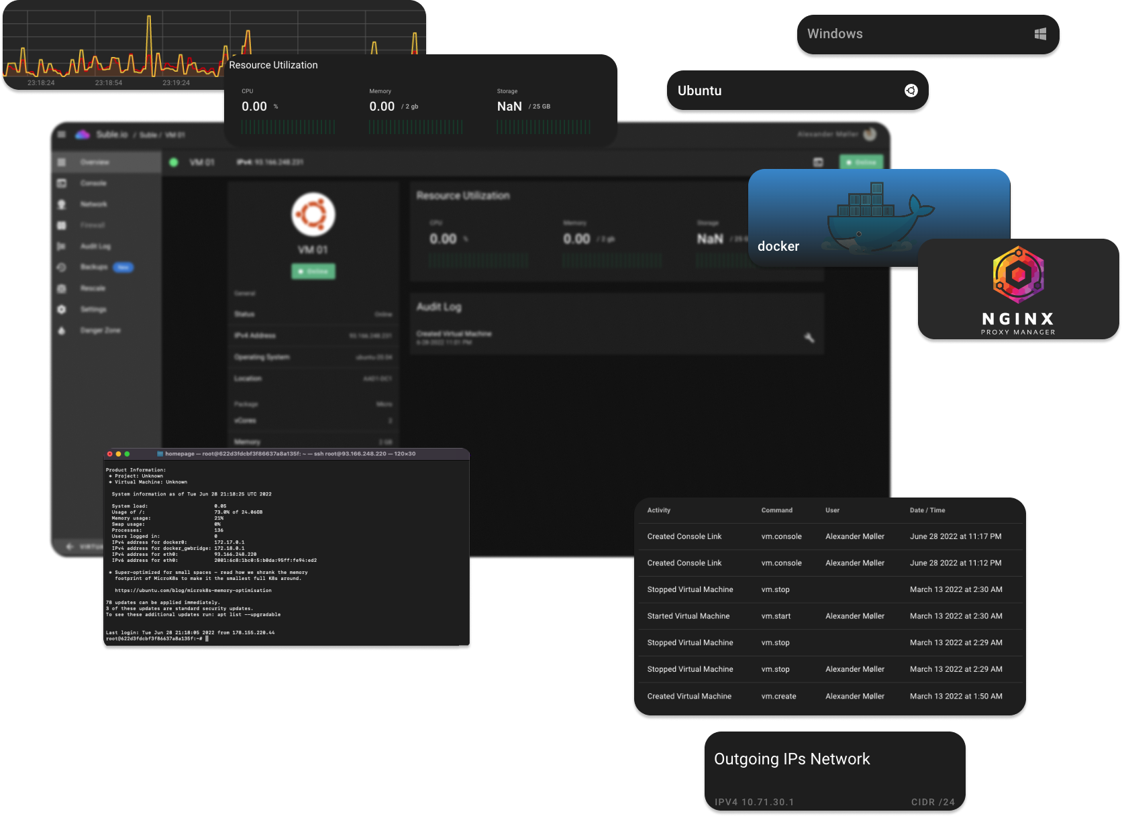Open the Network section via its icon
Screen dimensions: 1122x816
click(x=62, y=204)
